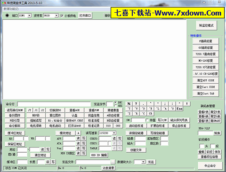Image resolution: width=226 pixels, height=172 pixels.
Task: Enable the 存盘 checkbox next to SN
Action: pos(147,120)
